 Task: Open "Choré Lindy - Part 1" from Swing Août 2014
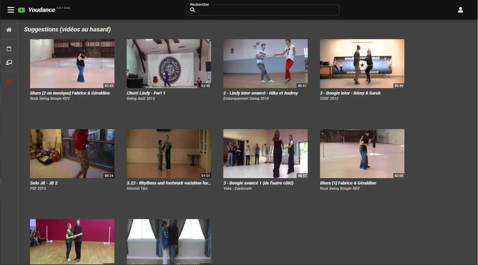(146, 93)
